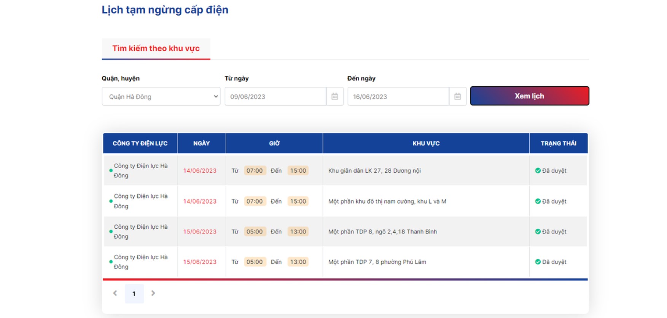Select the Tìm kiếm theo khu vực tab
Viewport: 667px width, 318px height.
pyautogui.click(x=156, y=49)
